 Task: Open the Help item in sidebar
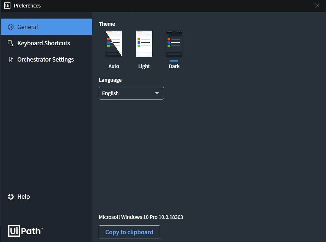47,196
